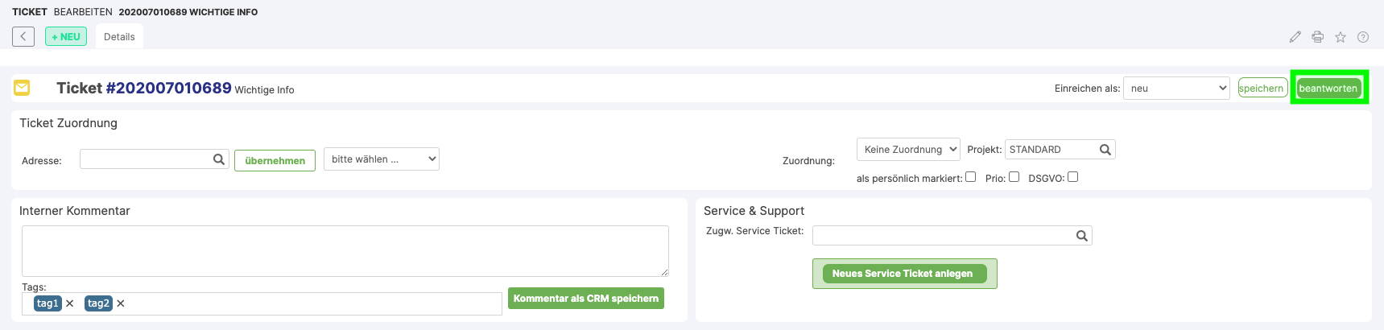Viewport: 1384px width, 330px height.
Task: Click Service Ticket search magnifier icon
Action: (1082, 236)
